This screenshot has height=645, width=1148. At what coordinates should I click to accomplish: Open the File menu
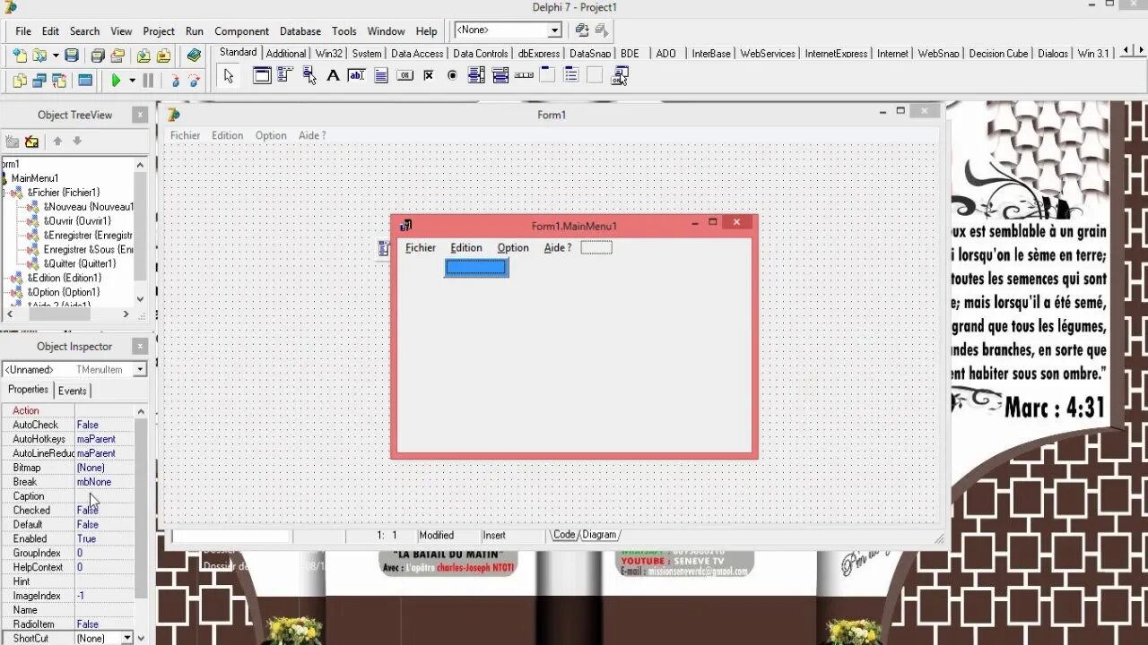pyautogui.click(x=23, y=31)
